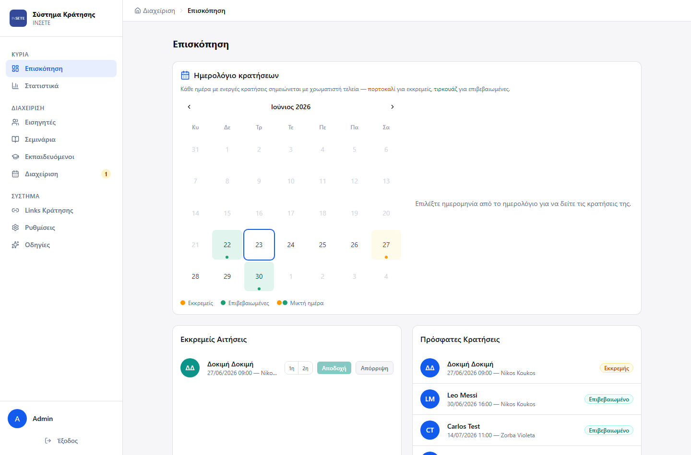
Task: Click Σύστημα Κράτησης title
Action: (x=64, y=14)
